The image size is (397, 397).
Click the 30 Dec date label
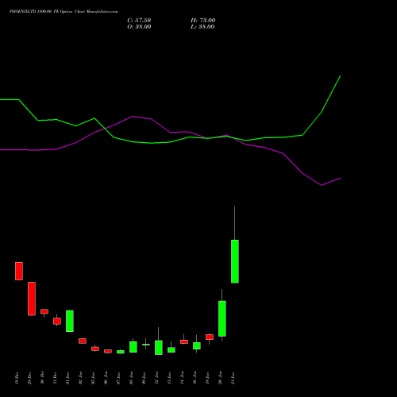pyautogui.click(x=42, y=378)
